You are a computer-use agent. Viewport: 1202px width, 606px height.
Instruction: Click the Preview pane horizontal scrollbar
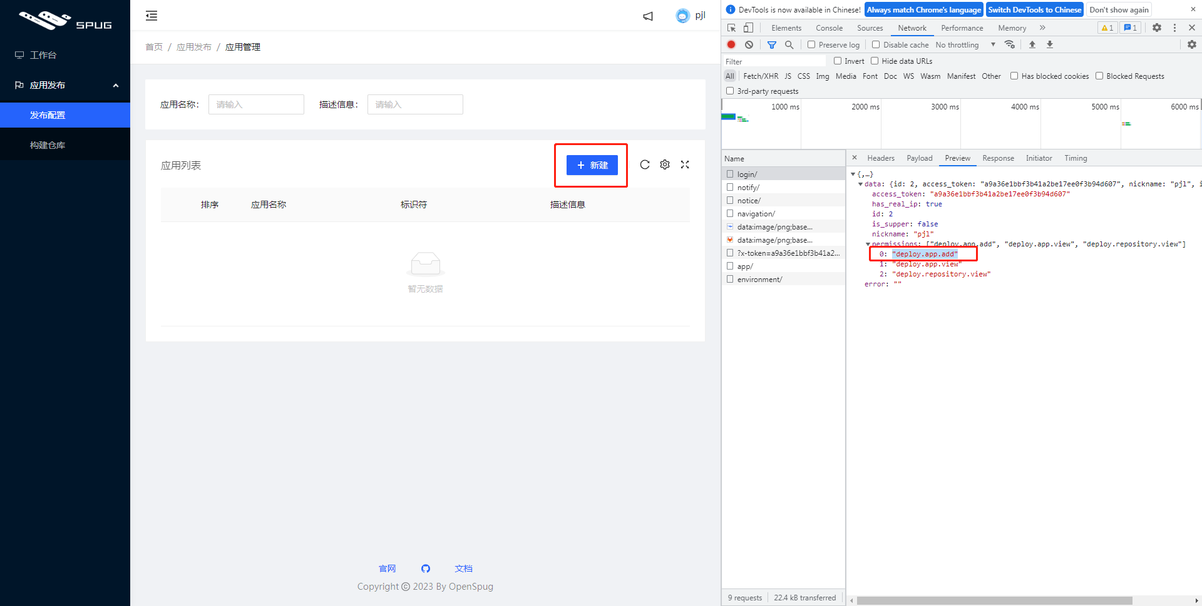coord(994,600)
